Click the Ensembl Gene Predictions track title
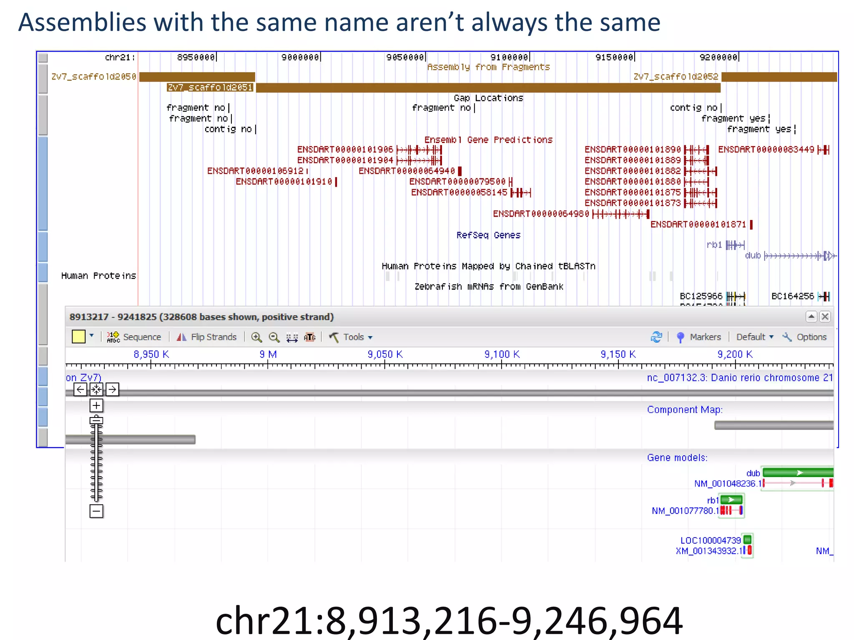 click(x=489, y=140)
